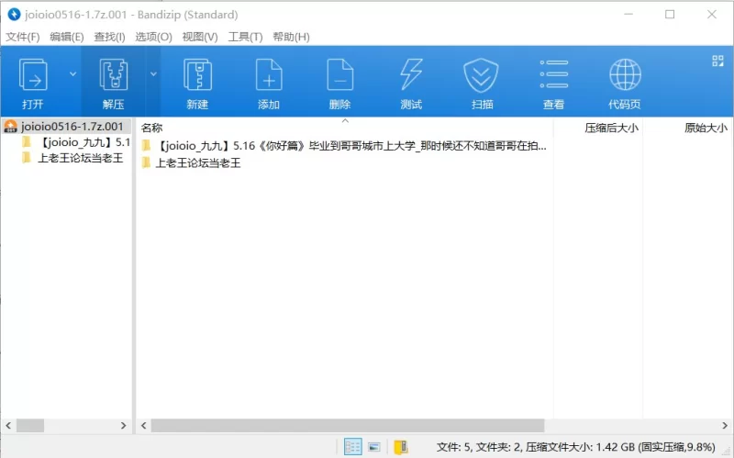
Task: Click the tree pane horizontal scrollbar thumb
Action: tap(30, 426)
